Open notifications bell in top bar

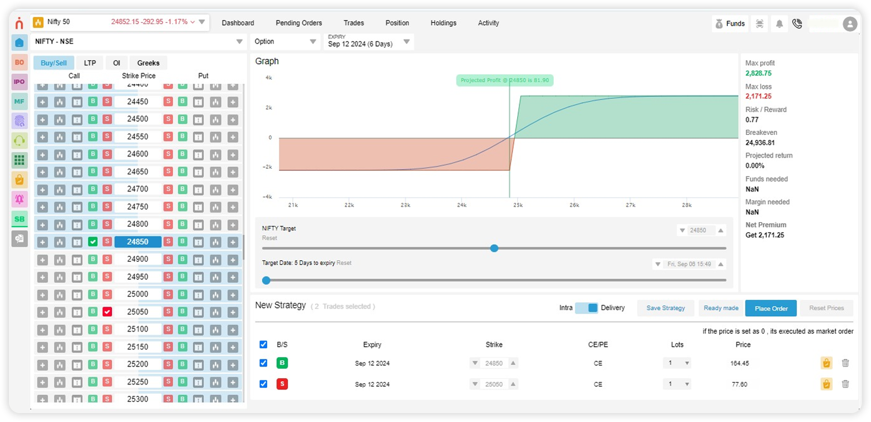[779, 24]
